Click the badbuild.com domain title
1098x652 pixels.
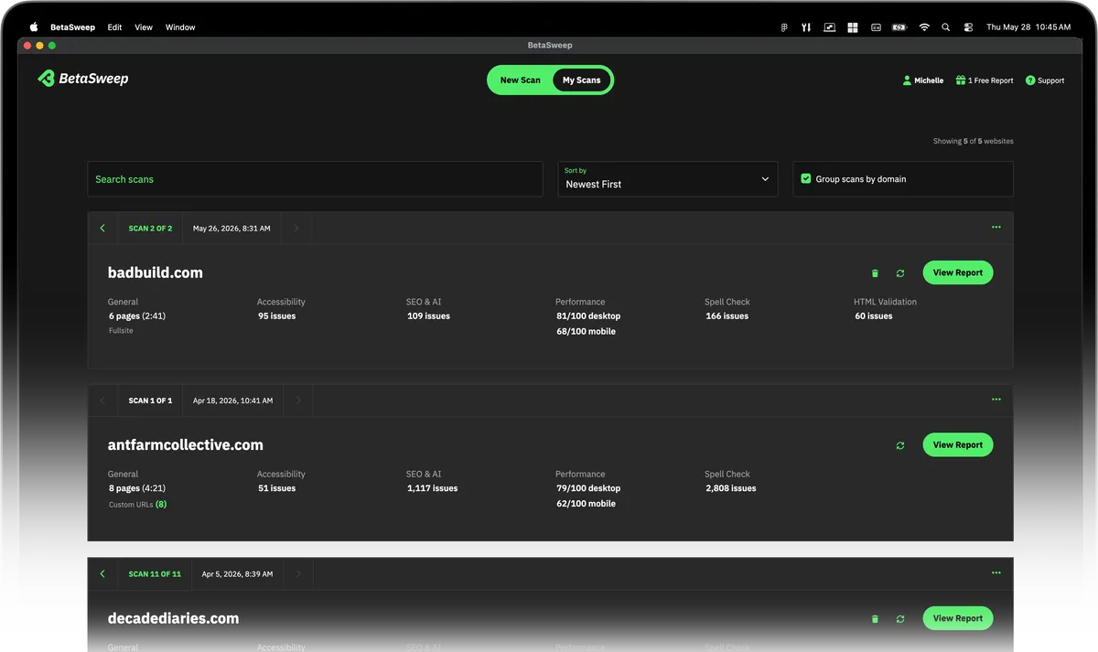tap(156, 273)
